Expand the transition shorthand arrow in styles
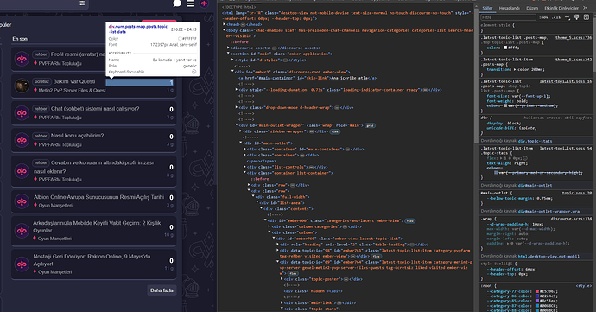 [515, 70]
